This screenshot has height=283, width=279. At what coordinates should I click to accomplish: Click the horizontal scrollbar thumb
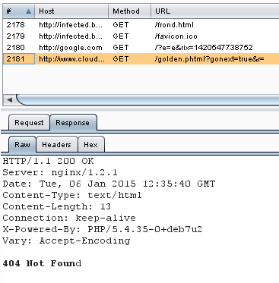(148, 100)
